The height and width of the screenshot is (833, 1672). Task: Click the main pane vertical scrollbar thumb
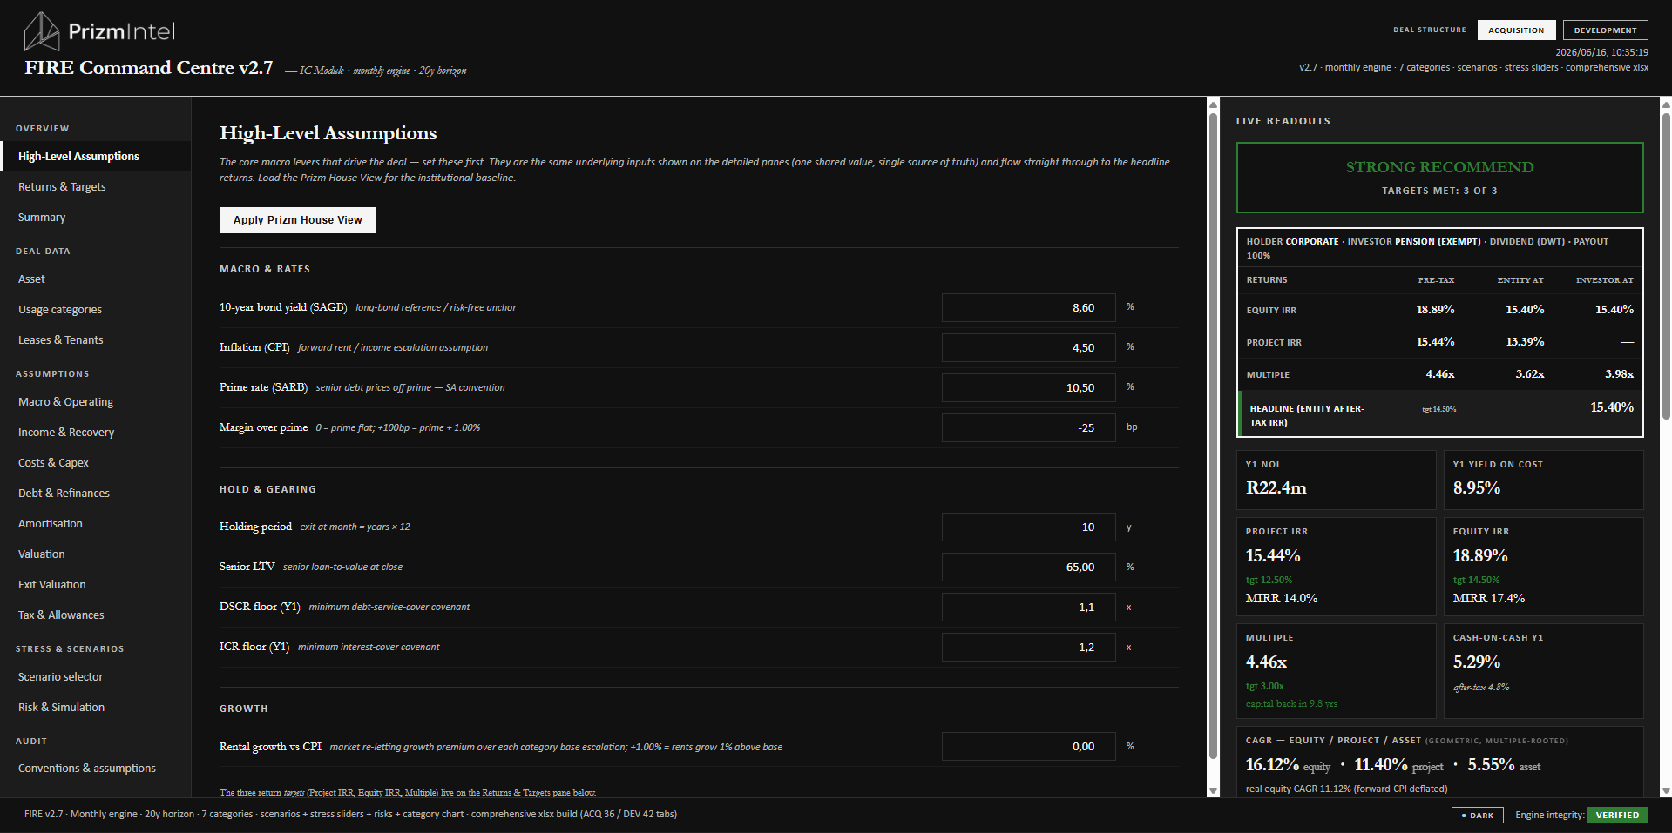[1213, 435]
